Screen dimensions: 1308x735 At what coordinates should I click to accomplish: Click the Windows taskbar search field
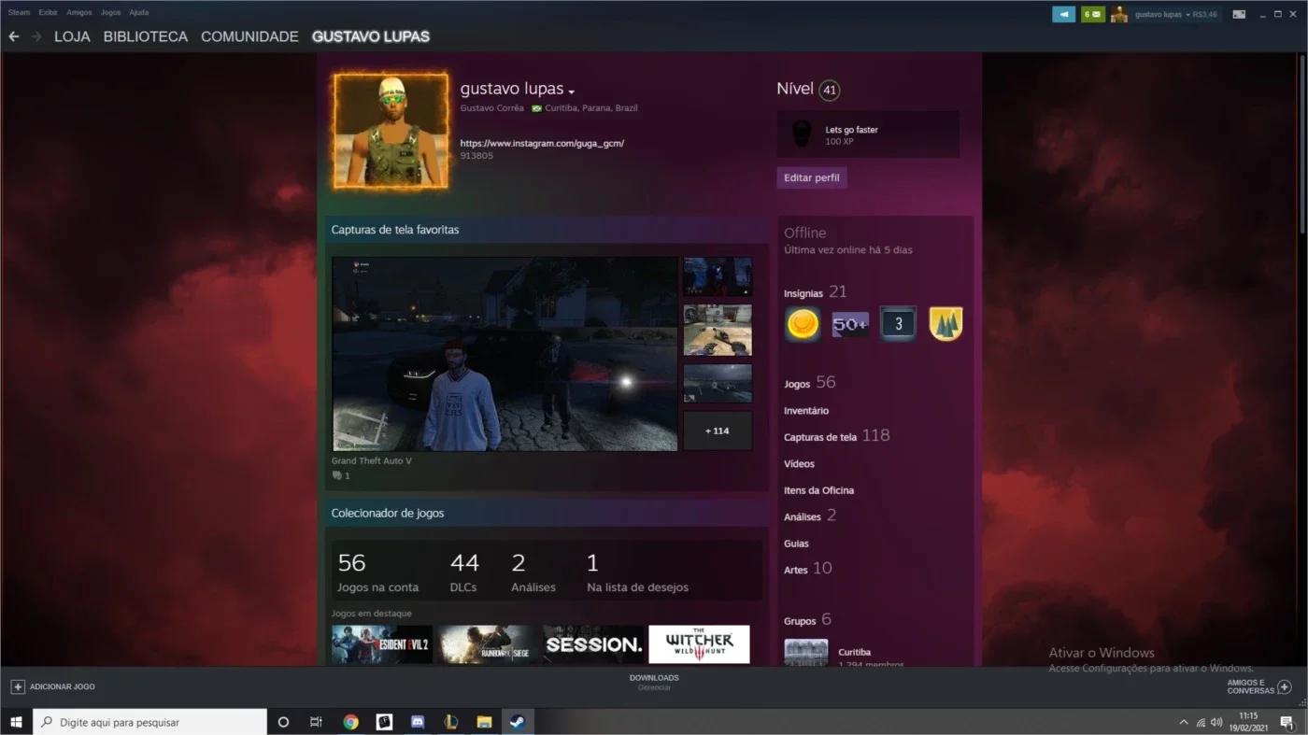pyautogui.click(x=150, y=722)
